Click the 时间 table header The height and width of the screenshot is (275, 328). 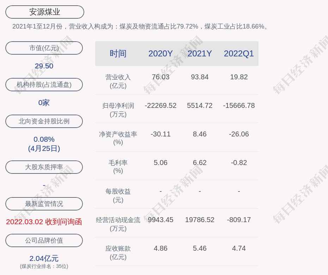click(118, 54)
